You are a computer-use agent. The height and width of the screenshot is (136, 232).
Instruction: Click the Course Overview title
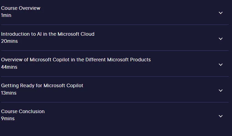(x=20, y=8)
